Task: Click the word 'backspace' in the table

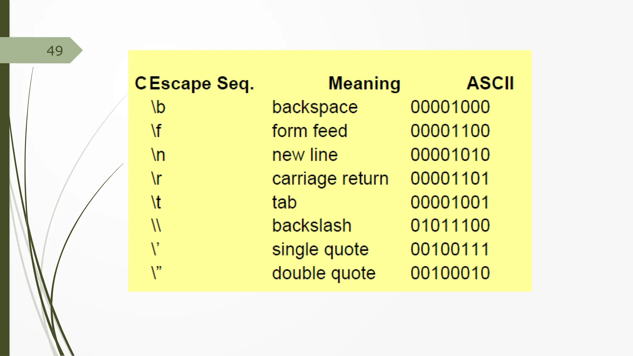Action: [315, 107]
